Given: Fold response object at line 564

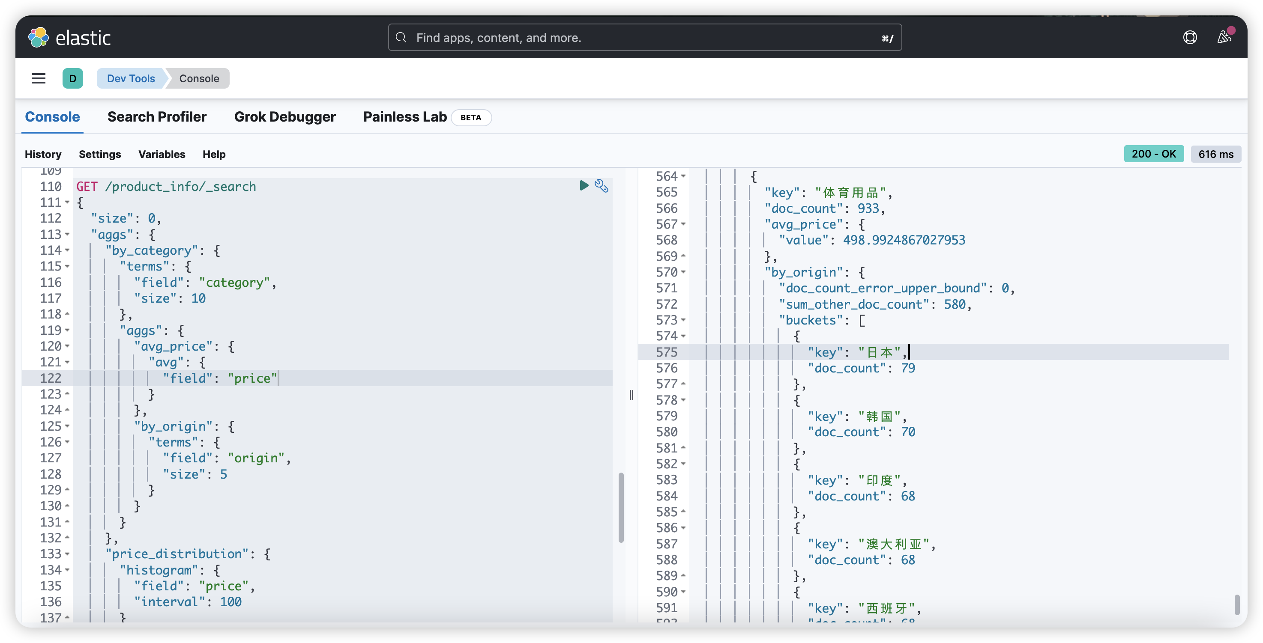Looking at the screenshot, I should tap(683, 176).
